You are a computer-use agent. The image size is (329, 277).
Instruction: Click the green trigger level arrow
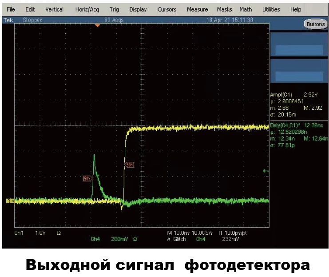[x=266, y=171]
